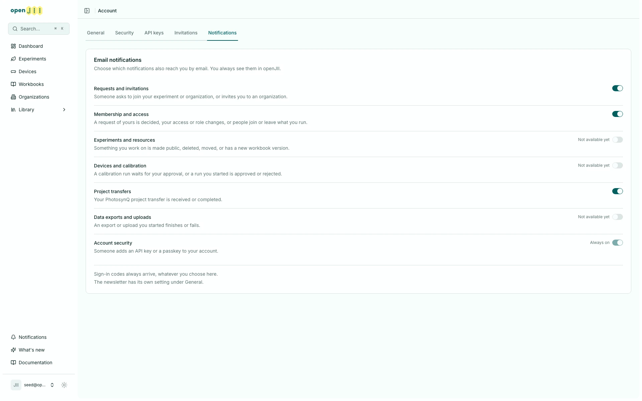Turn off Project transfers emails
Screen dimensions: 642x401
coord(617,191)
